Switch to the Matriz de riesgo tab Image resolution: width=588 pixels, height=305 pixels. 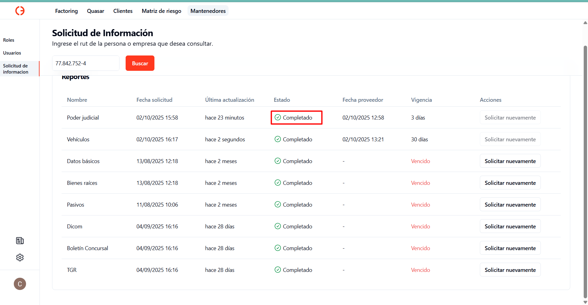pyautogui.click(x=161, y=11)
